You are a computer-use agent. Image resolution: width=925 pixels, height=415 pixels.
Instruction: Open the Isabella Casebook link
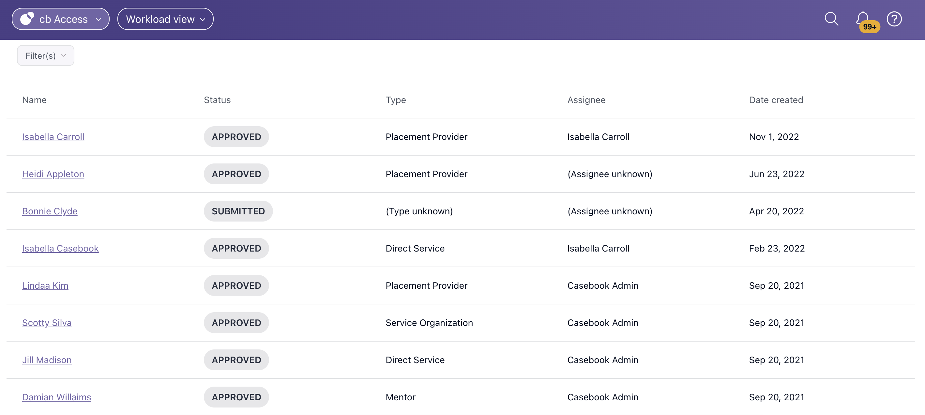[x=60, y=248]
